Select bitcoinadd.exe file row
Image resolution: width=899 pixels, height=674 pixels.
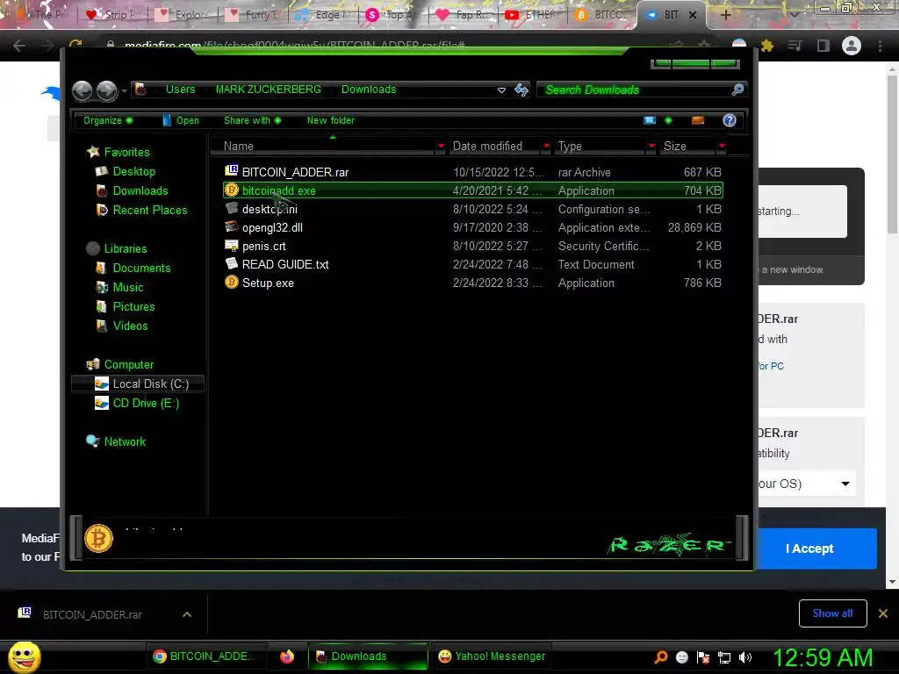pos(473,190)
